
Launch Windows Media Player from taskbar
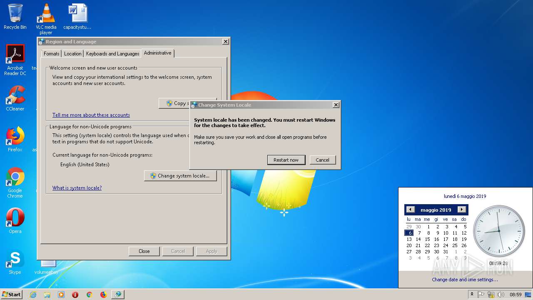click(61, 295)
